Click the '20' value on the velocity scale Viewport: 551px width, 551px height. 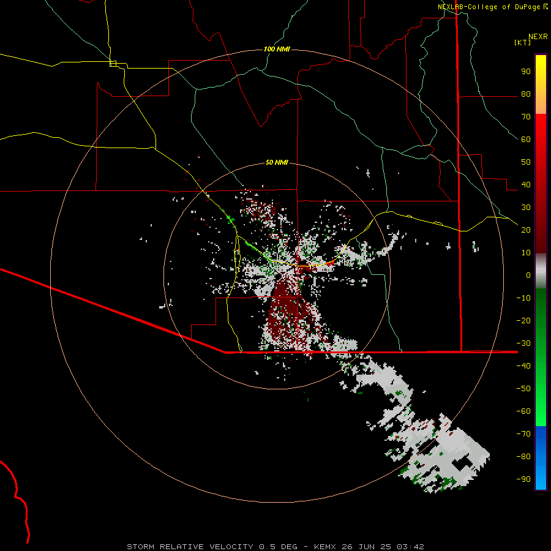coord(526,230)
